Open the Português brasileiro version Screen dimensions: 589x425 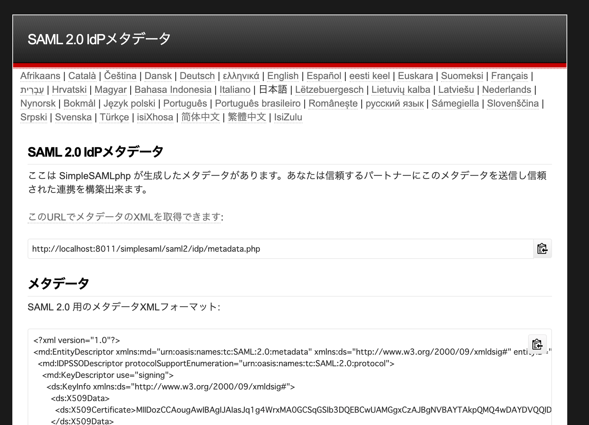[258, 103]
